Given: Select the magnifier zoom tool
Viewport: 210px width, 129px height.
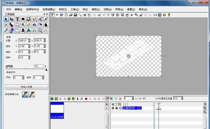Looking at the screenshot, I should tap(40, 30).
